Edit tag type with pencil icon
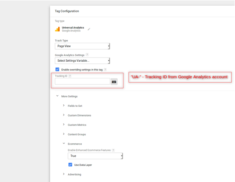The height and width of the screenshot is (182, 235). pyautogui.click(x=89, y=29)
